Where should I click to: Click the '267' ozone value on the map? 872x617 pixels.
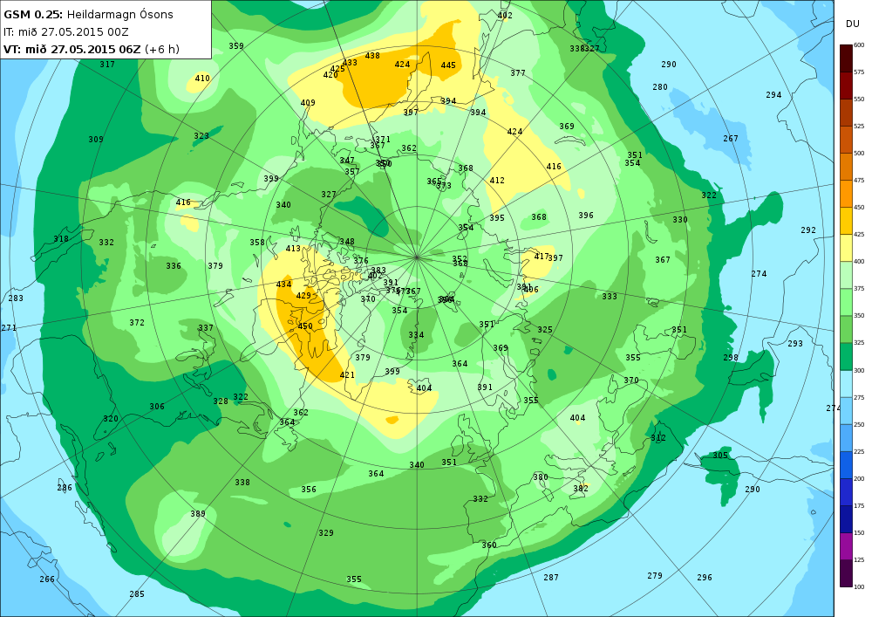731,139
